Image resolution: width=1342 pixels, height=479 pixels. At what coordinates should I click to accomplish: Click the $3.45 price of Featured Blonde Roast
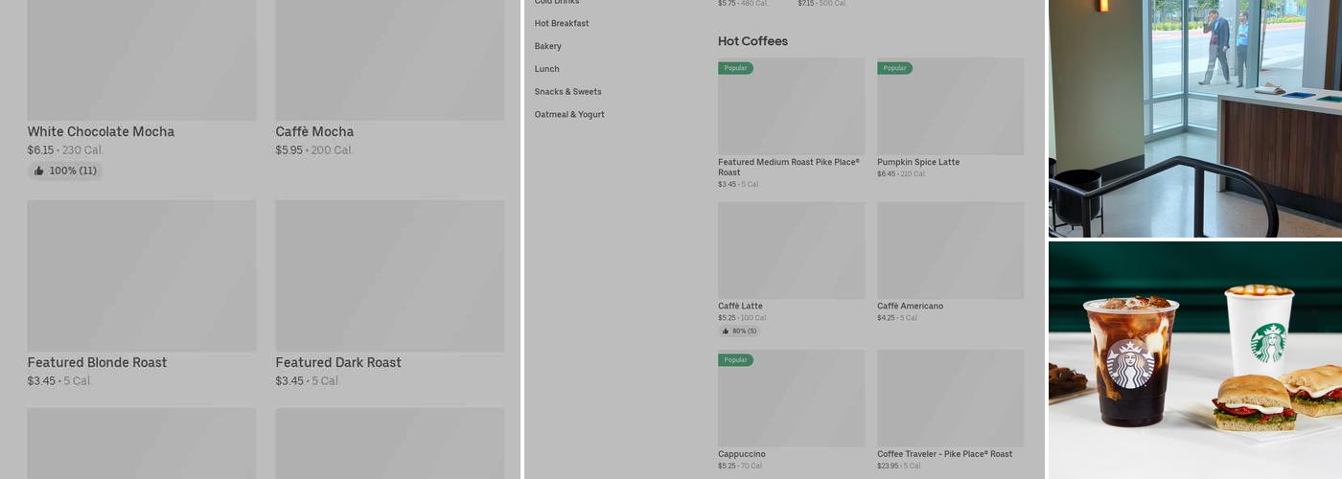pyautogui.click(x=40, y=381)
